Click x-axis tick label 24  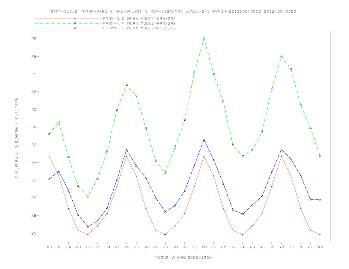(x=126, y=247)
